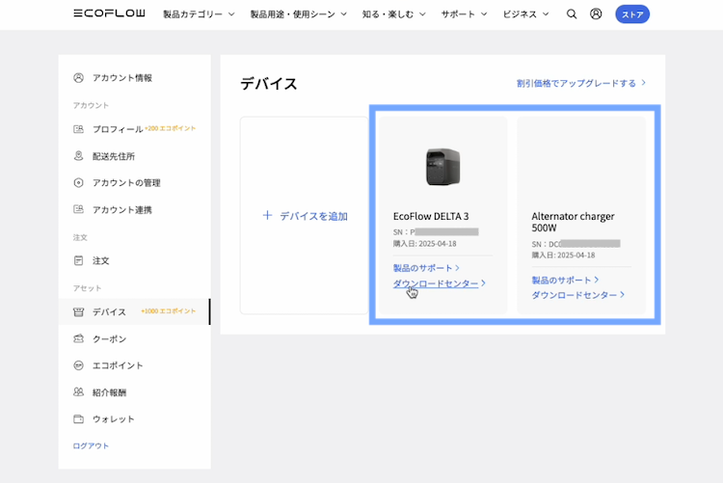Expand the ビジネス menu

coord(525,14)
